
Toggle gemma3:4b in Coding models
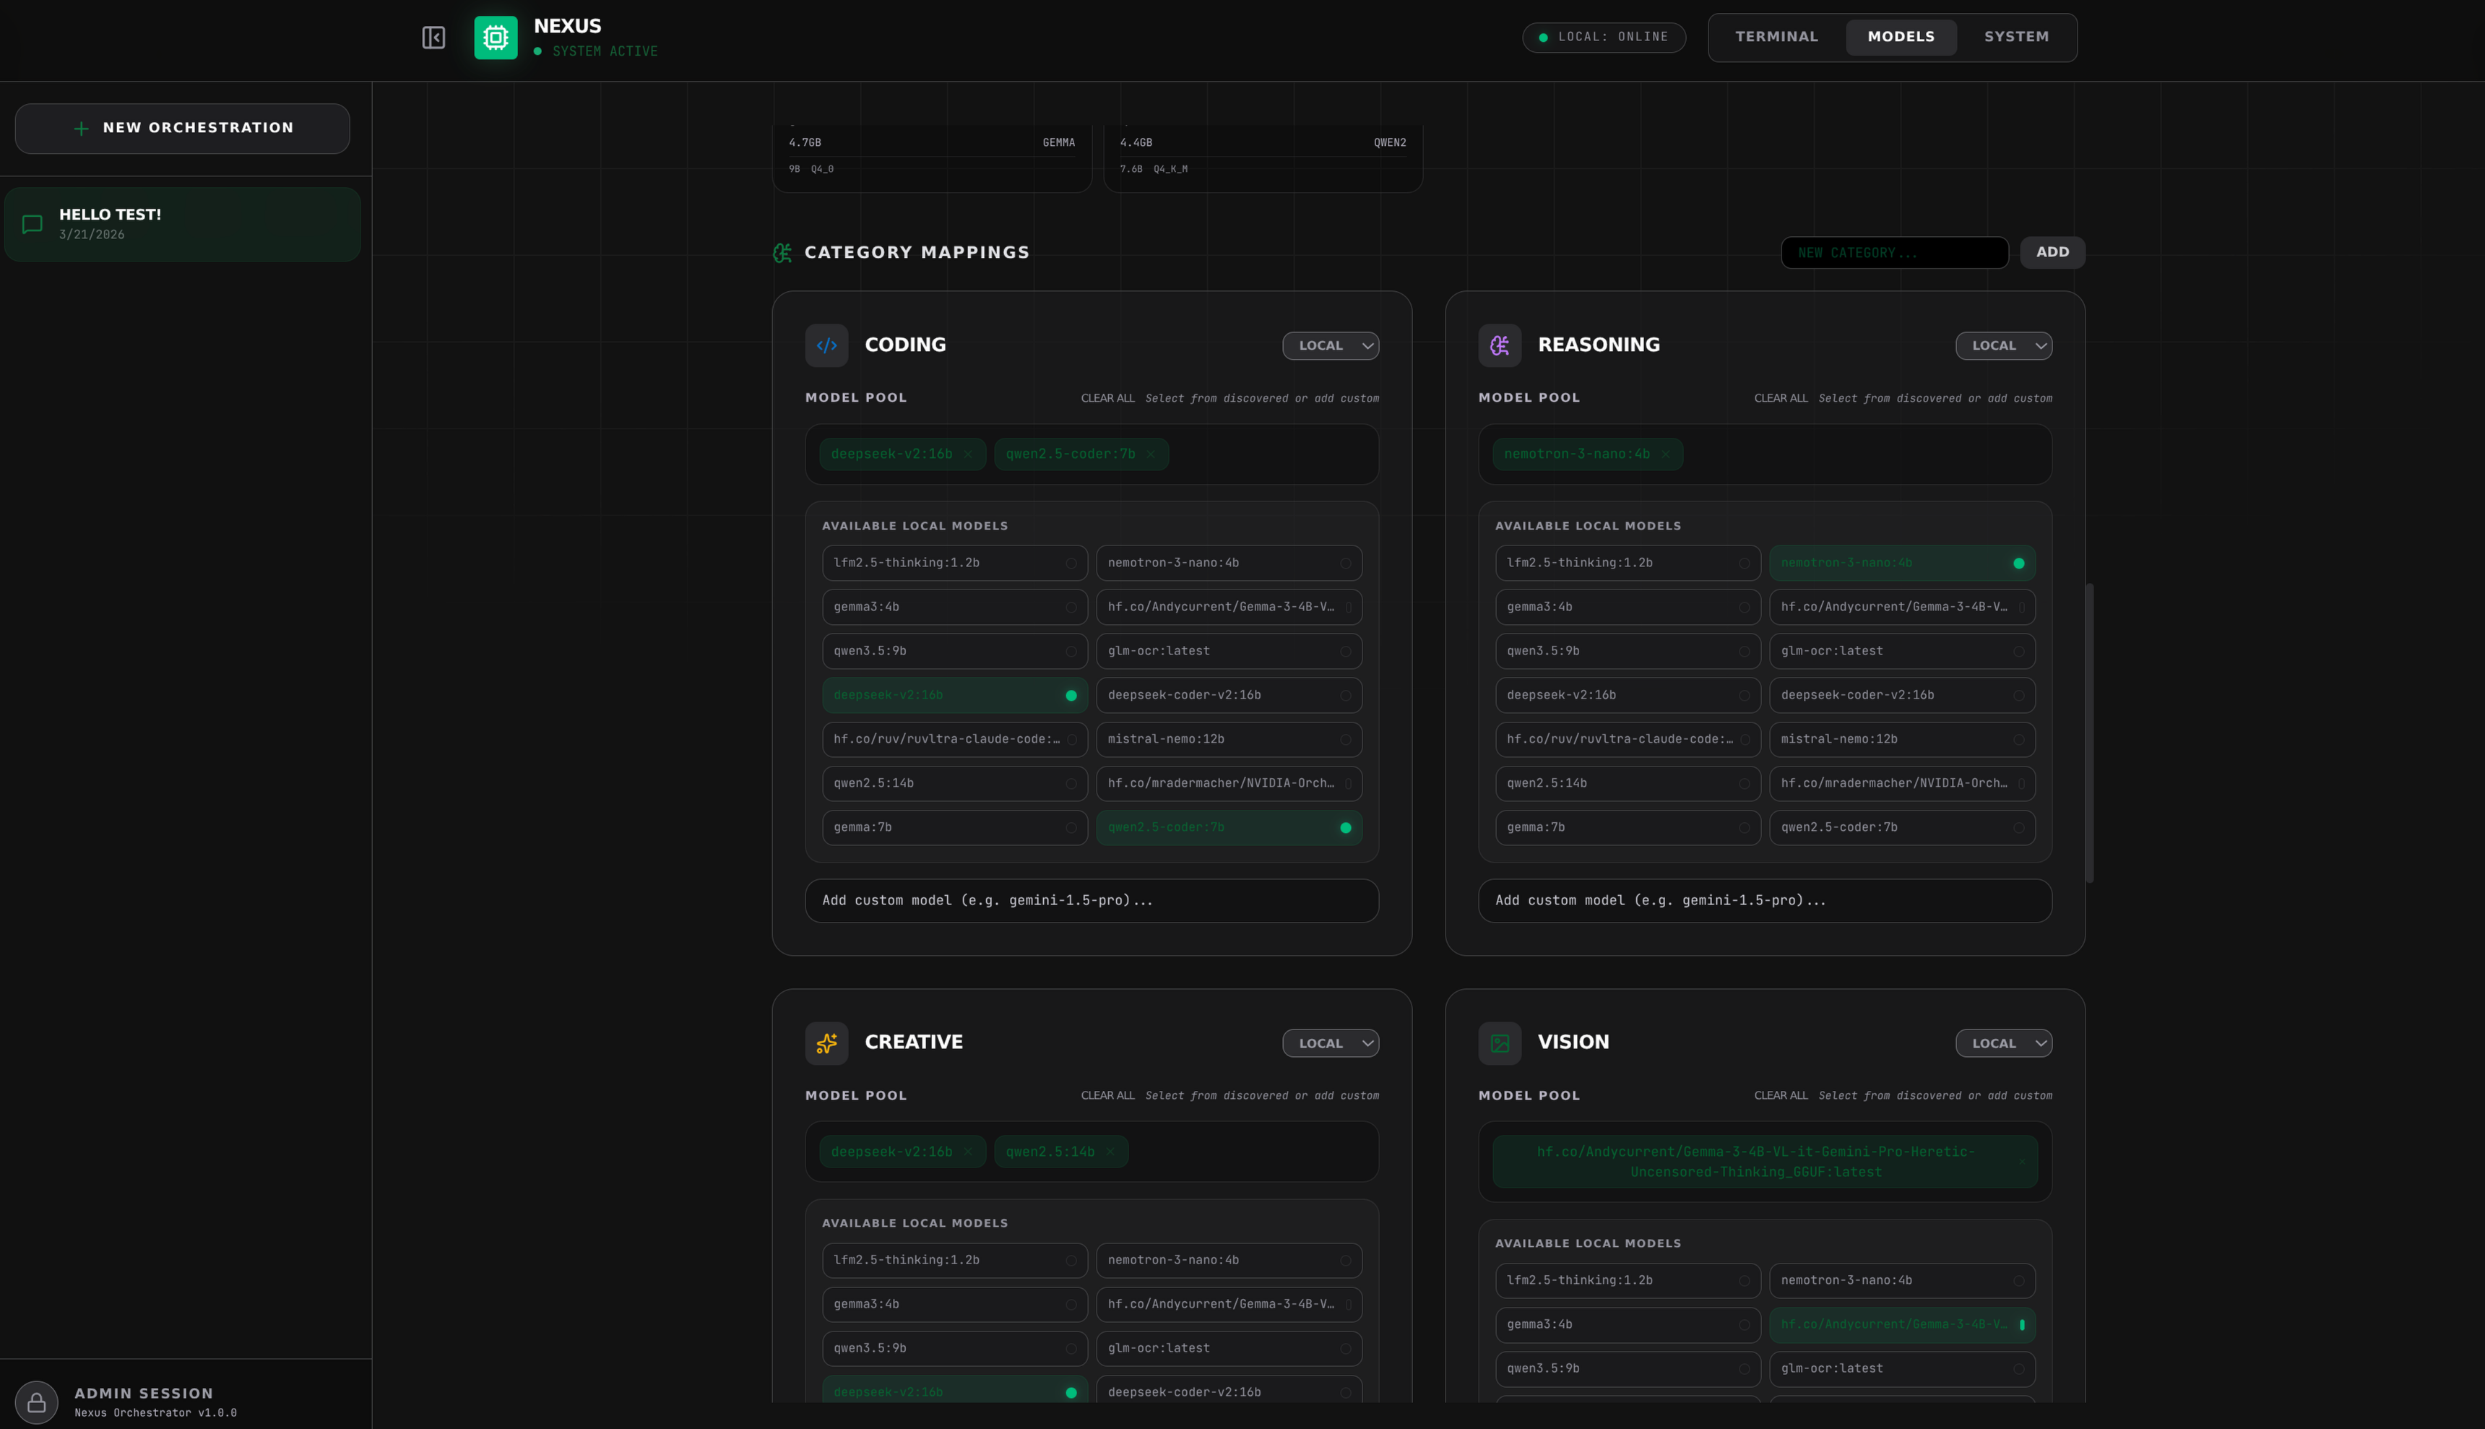coord(954,608)
